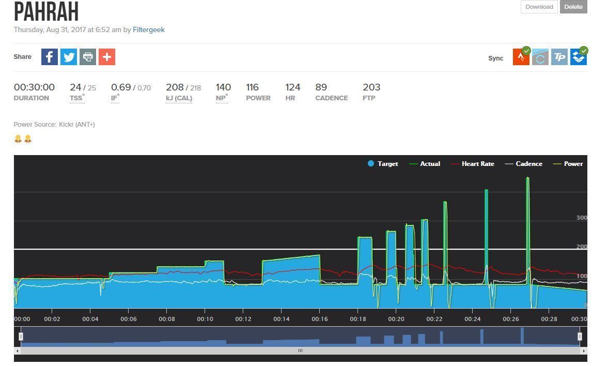
Task: Open more share options plus icon
Action: pyautogui.click(x=107, y=57)
